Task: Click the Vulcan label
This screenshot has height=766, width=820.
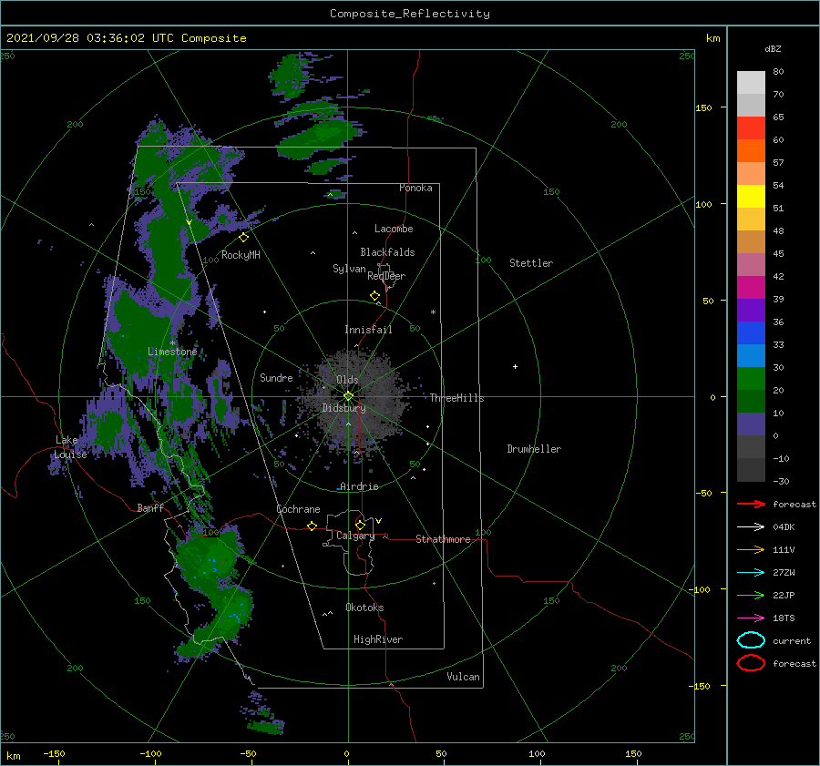Action: 463,677
